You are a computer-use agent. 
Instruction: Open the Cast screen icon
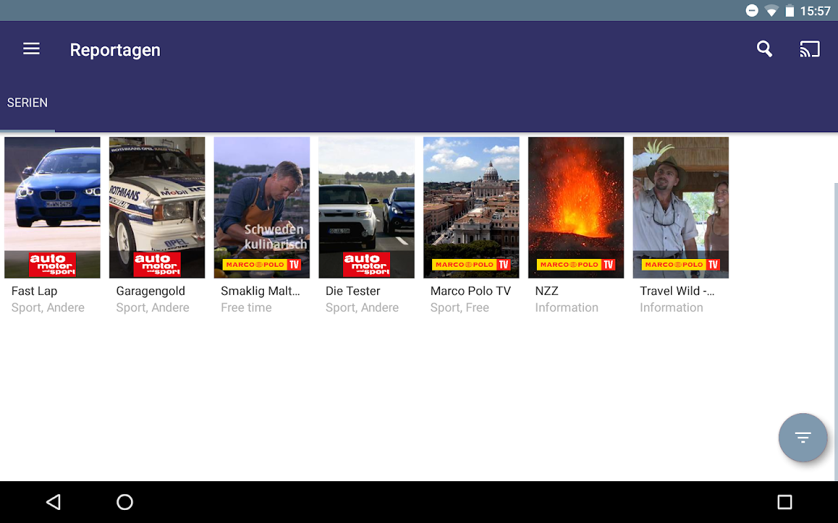coord(810,49)
